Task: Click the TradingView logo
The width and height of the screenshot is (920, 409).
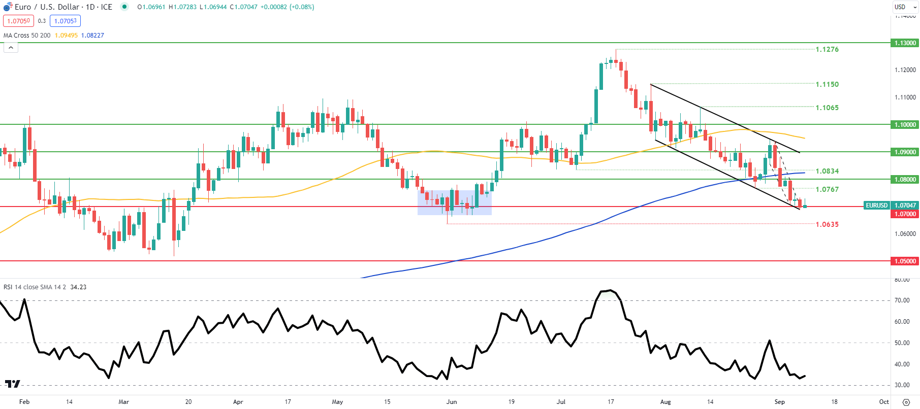Action: pyautogui.click(x=13, y=384)
